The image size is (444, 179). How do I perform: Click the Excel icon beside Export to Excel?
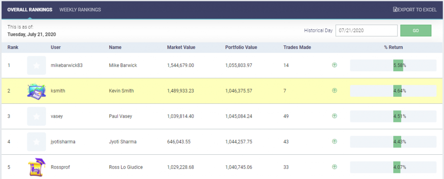pos(395,10)
